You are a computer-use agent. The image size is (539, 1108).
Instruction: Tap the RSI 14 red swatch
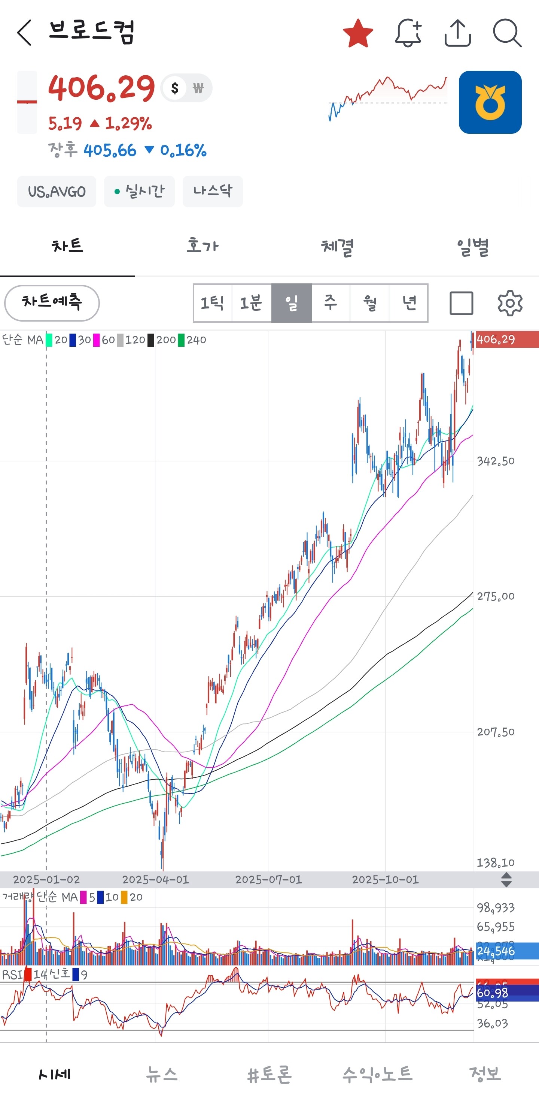point(28,975)
